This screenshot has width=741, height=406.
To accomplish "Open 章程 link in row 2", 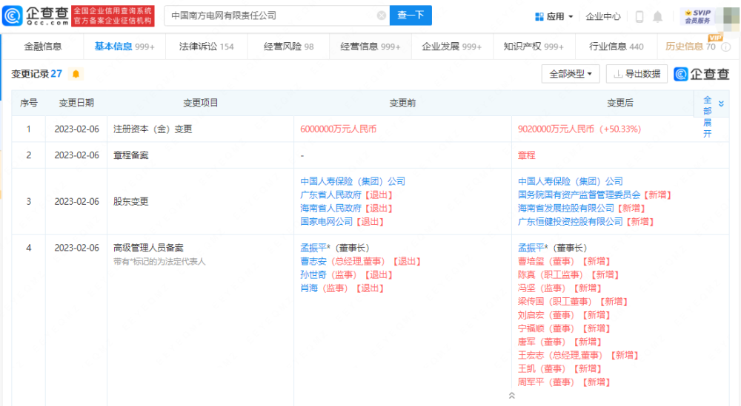I will (526, 155).
